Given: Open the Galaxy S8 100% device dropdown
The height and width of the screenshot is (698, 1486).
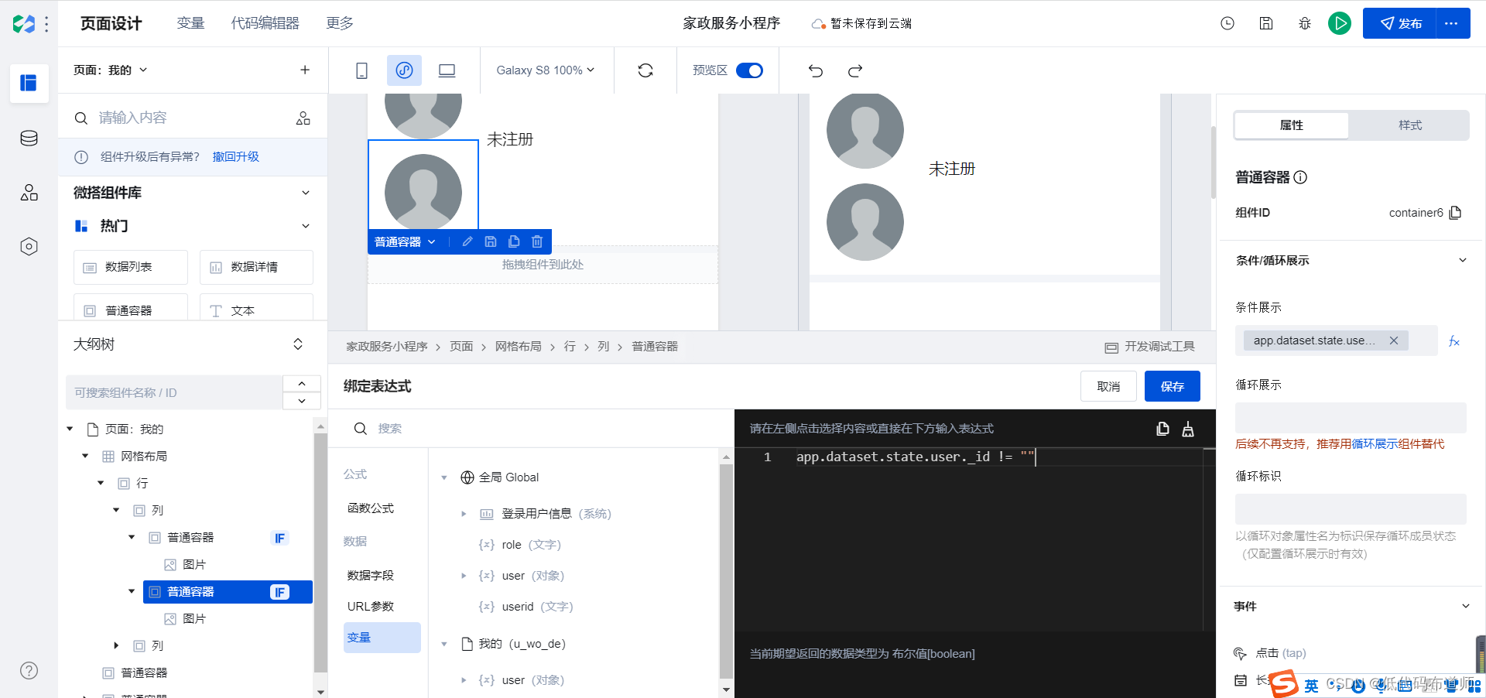Looking at the screenshot, I should [x=546, y=70].
